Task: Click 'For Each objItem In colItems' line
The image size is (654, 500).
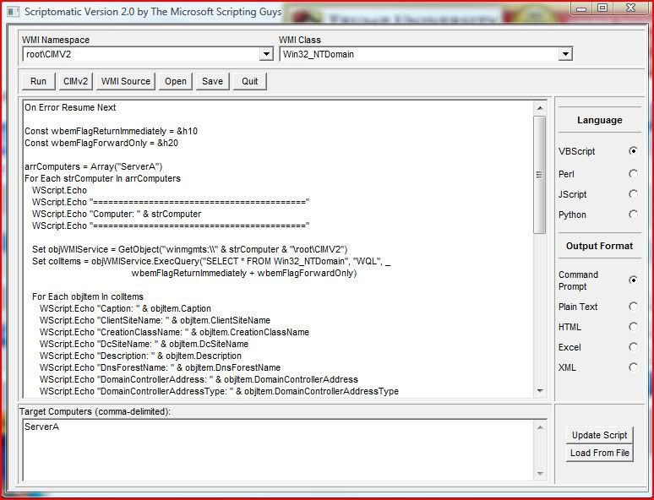Action: tap(88, 296)
